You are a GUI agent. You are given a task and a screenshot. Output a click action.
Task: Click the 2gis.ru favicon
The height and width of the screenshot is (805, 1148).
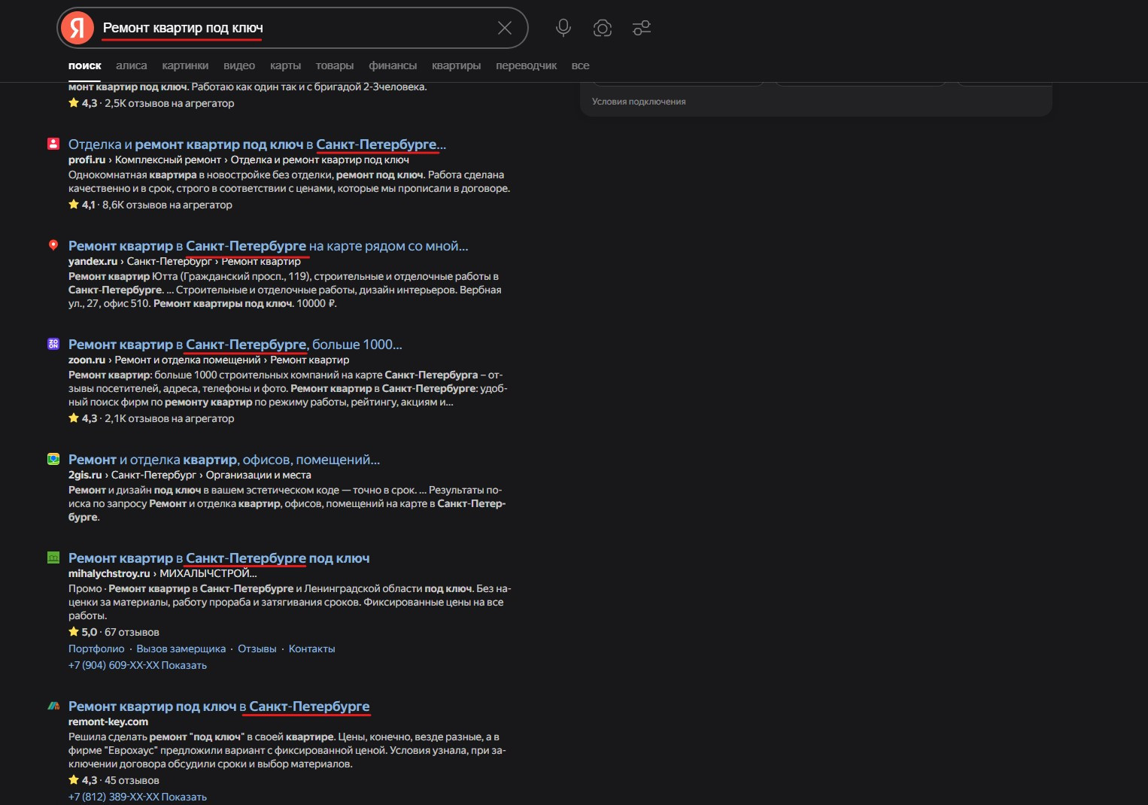click(53, 459)
